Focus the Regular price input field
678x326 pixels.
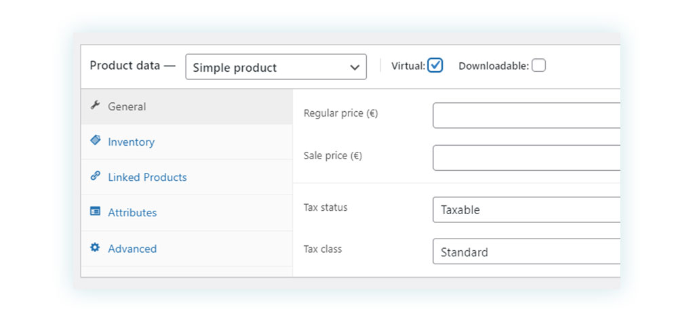(x=526, y=115)
